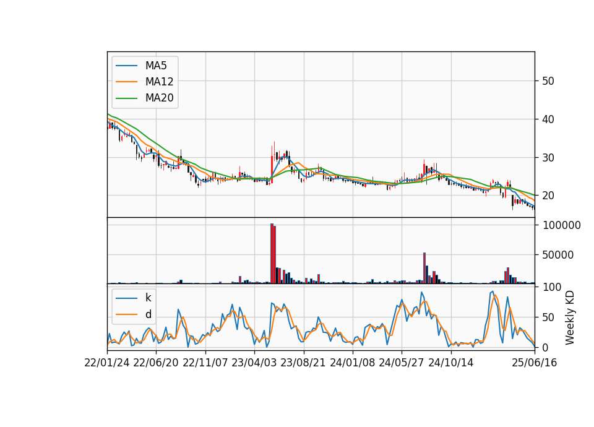Click the price axis value 20
This screenshot has height=427, width=594.
548,196
